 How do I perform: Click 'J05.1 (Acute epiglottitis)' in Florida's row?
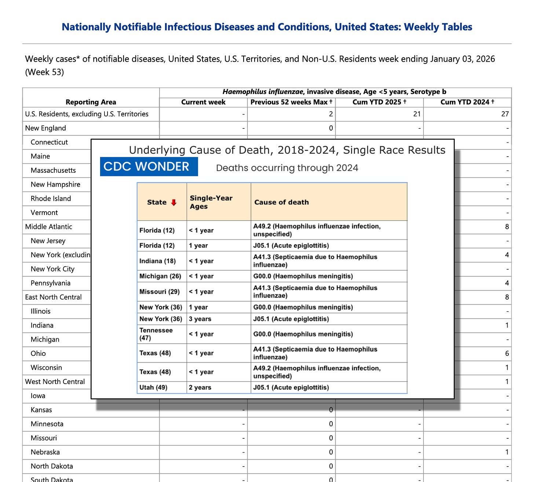[291, 245]
